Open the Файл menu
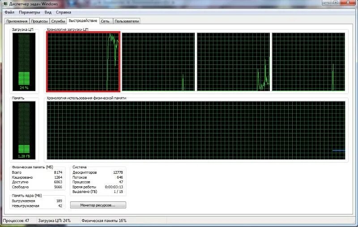358x227 pixels. click(9, 13)
